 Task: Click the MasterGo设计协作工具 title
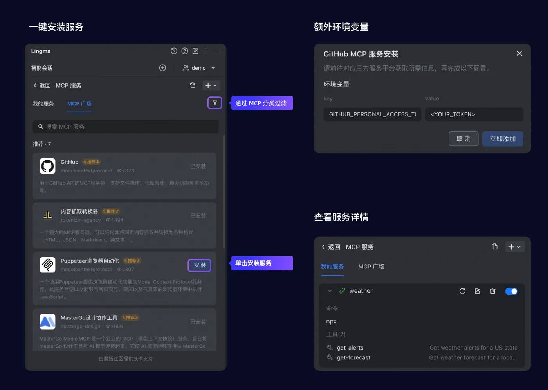[89, 317]
